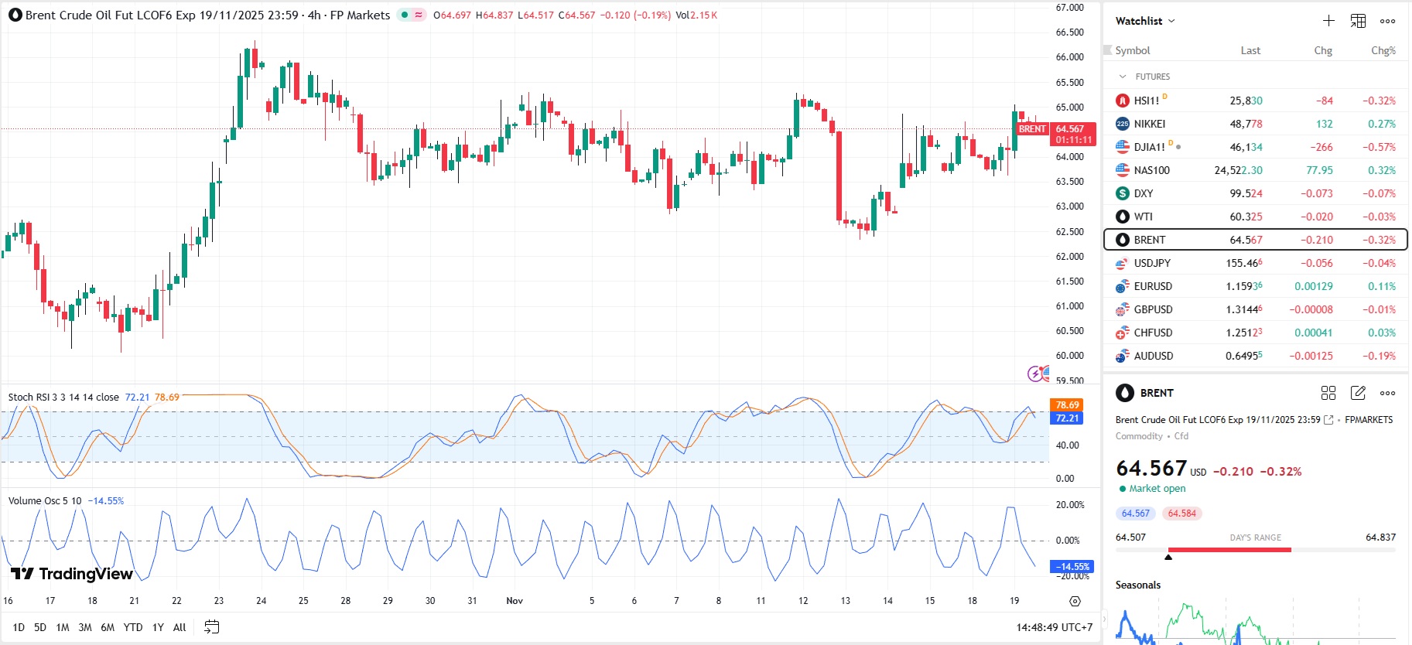Open the watchlist advanced view icon
This screenshot has width=1412, height=645.
(x=1358, y=21)
